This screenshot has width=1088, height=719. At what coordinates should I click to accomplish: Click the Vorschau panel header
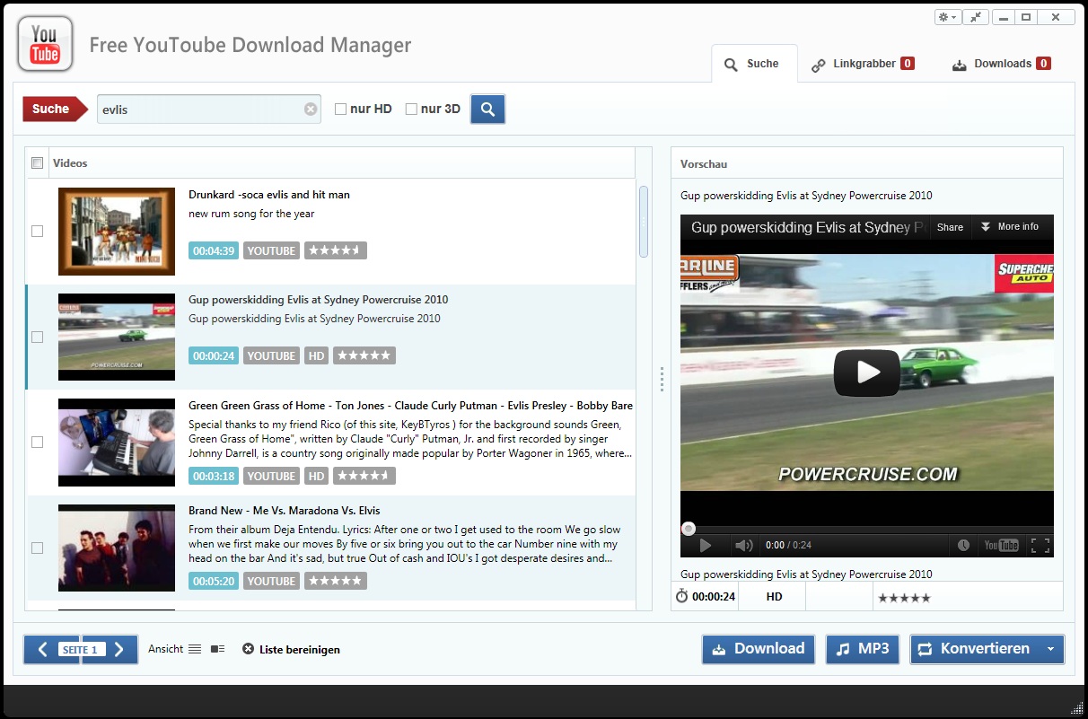pyautogui.click(x=867, y=164)
